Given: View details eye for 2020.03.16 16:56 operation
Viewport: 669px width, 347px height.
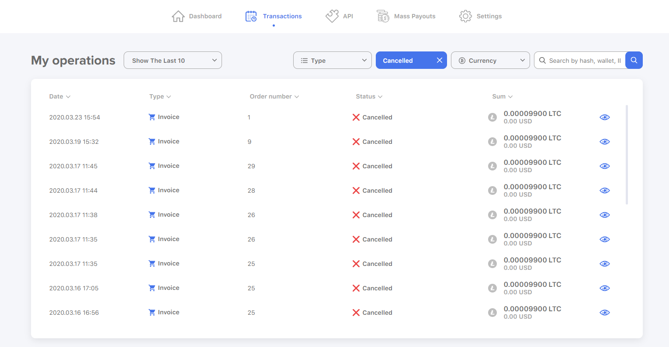Looking at the screenshot, I should 605,313.
